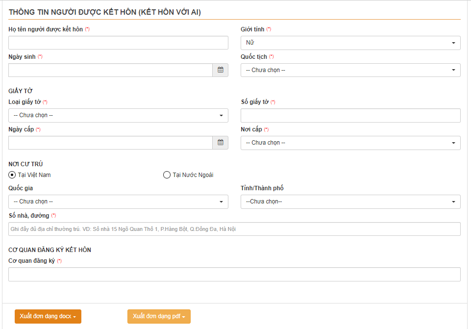
Task: Click the Số nhà, đường address field
Action: tap(234, 229)
